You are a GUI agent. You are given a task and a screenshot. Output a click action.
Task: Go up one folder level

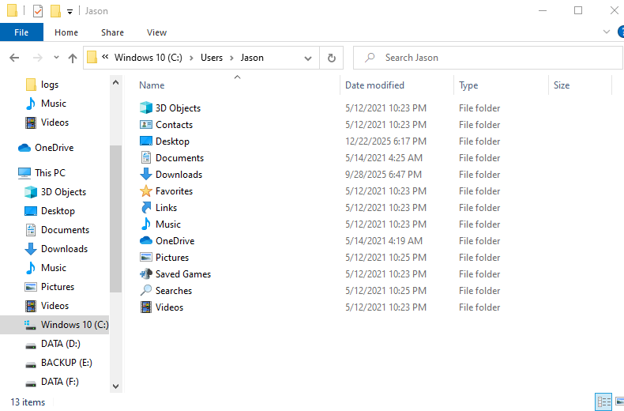click(73, 58)
